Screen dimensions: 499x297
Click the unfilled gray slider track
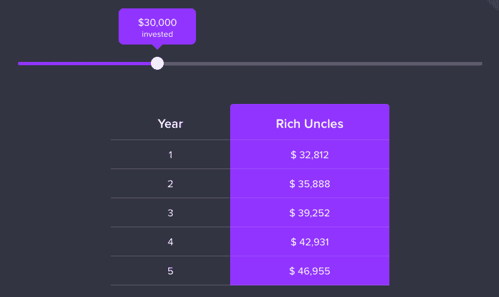pyautogui.click(x=322, y=63)
